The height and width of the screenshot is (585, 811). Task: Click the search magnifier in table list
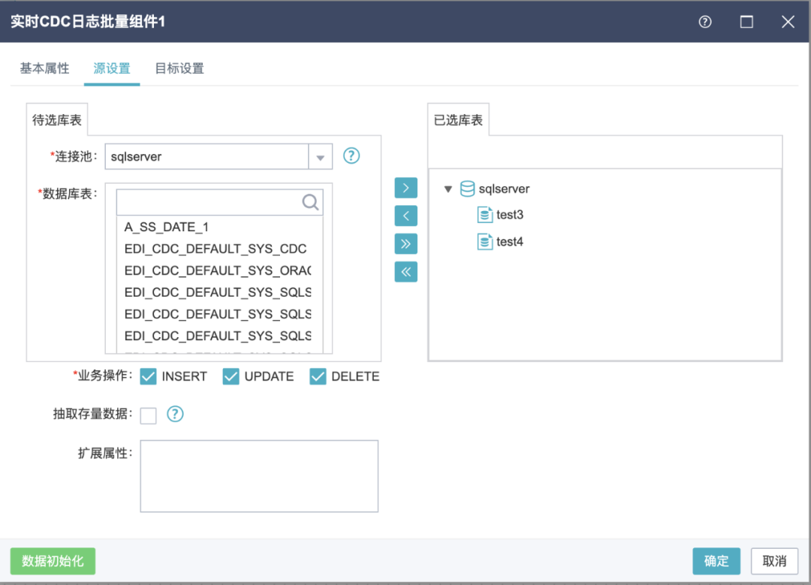coord(310,202)
